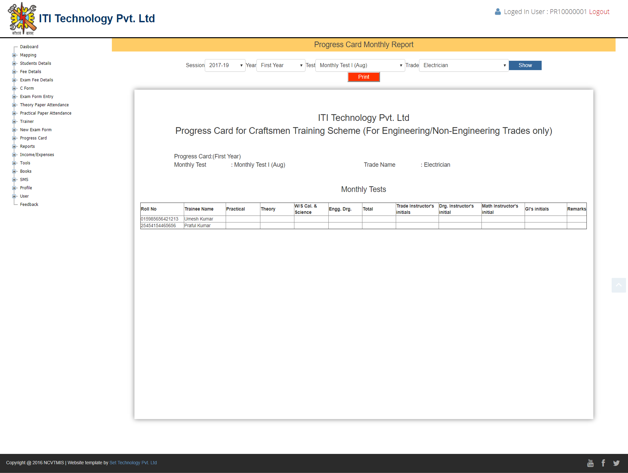This screenshot has width=628, height=473.
Task: Click the ITI Technology logo image
Action: pos(22,19)
